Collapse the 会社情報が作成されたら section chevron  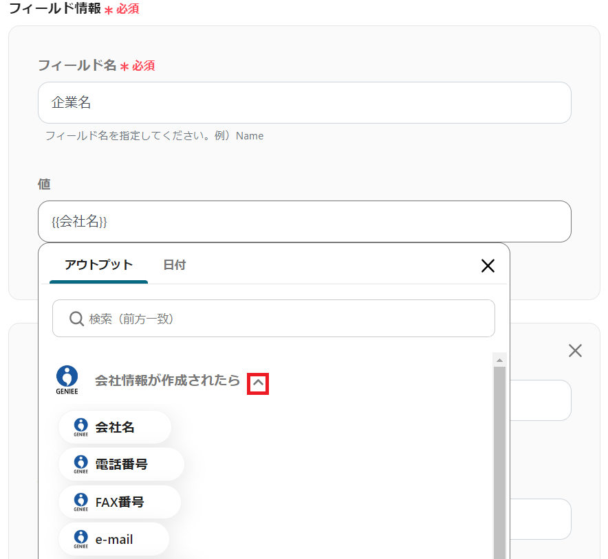point(258,384)
